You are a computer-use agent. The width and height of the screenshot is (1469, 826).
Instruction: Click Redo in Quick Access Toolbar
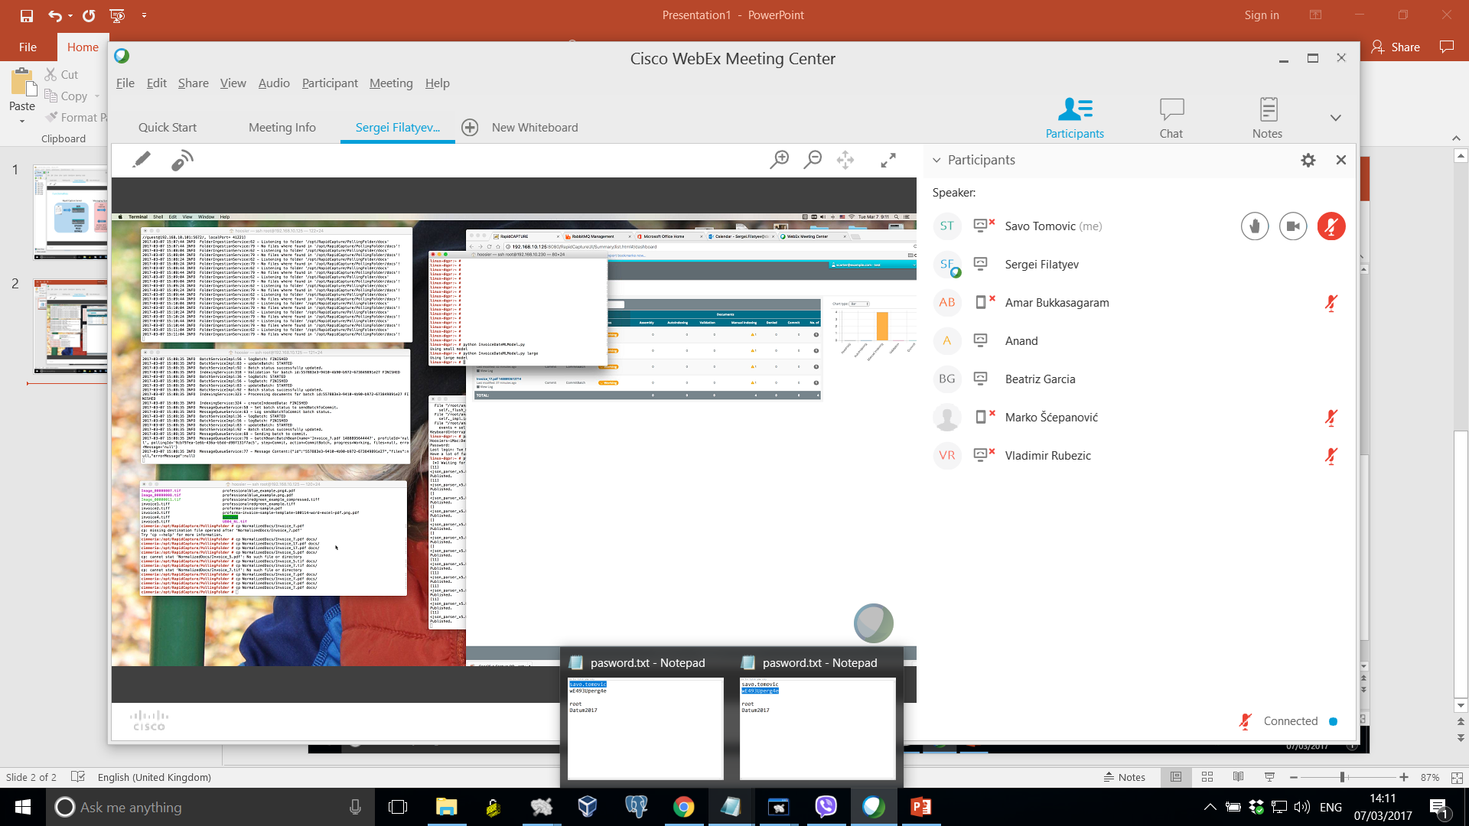89,15
